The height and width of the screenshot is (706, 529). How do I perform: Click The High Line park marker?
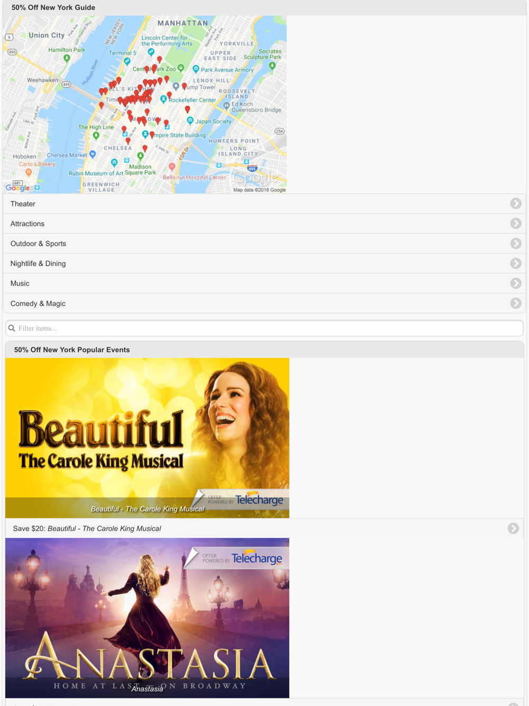tap(96, 135)
